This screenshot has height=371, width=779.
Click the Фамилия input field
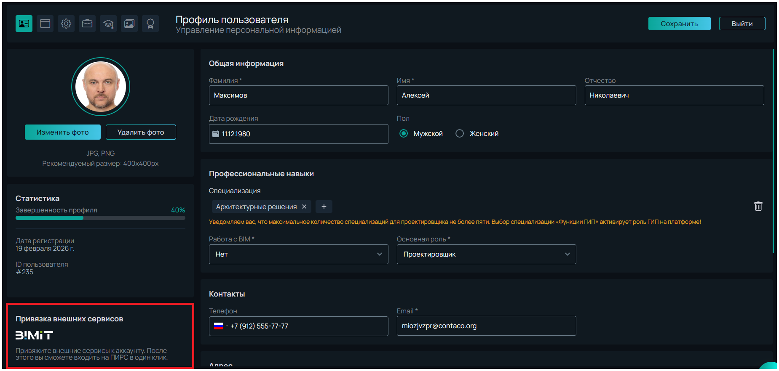[298, 95]
